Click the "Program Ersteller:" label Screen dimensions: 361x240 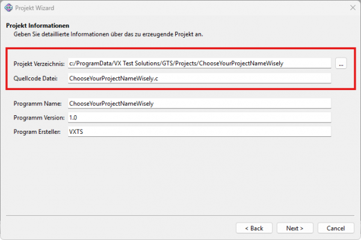pyautogui.click(x=38, y=131)
